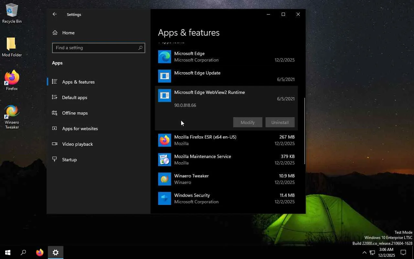Click the Windows Security shield icon

[x=164, y=198]
